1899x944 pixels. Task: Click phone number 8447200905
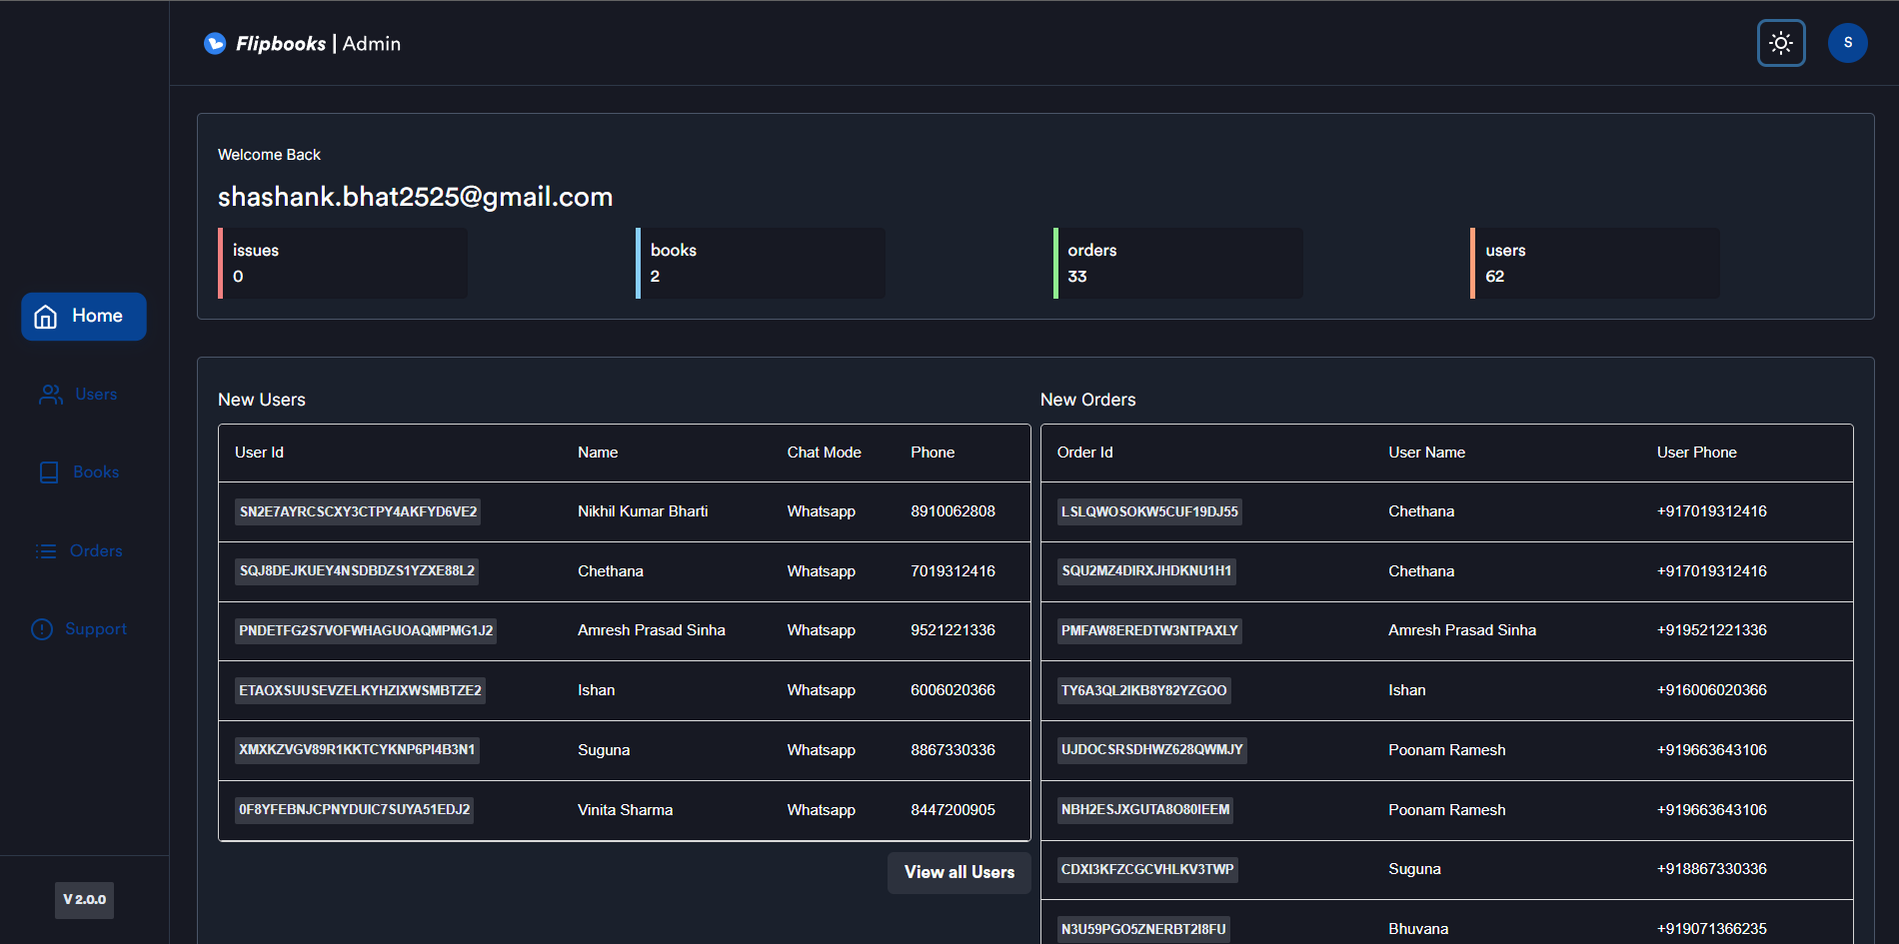coord(952,810)
